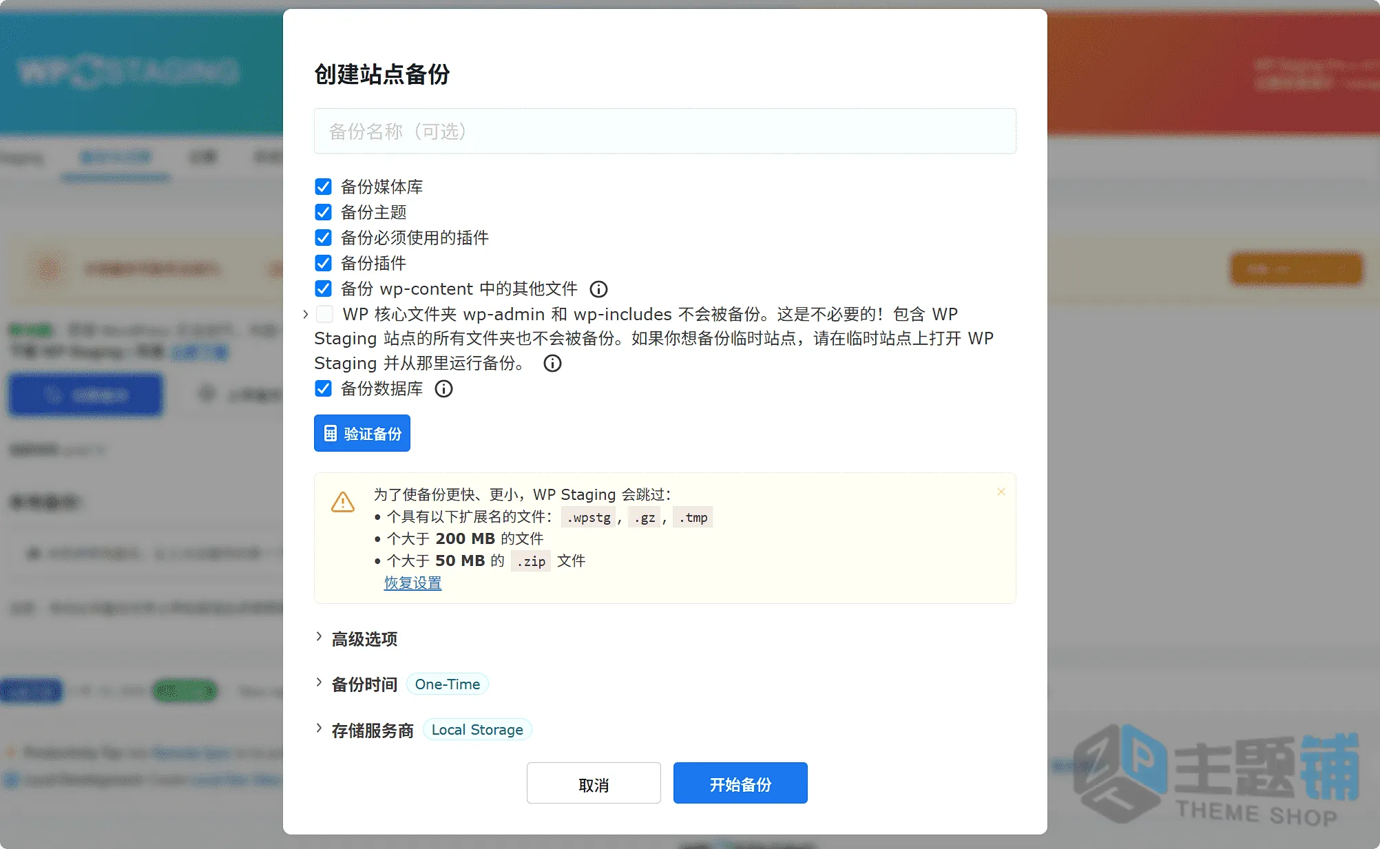
Task: Click the .wpstg extension tag
Action: click(x=589, y=517)
